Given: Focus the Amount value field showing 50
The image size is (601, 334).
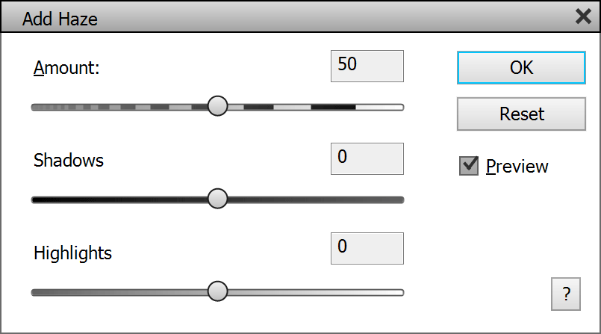Looking at the screenshot, I should [x=367, y=66].
